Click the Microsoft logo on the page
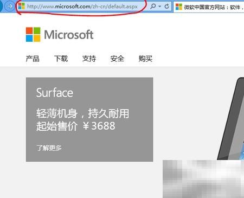The width and height of the screenshot is (244, 198). (x=60, y=35)
